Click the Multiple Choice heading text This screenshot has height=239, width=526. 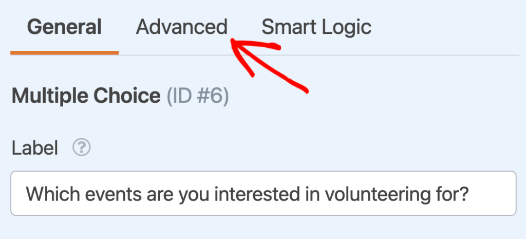(x=86, y=97)
